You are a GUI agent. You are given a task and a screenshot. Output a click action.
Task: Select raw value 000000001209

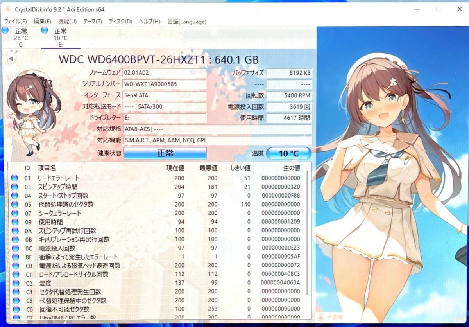click(281, 222)
